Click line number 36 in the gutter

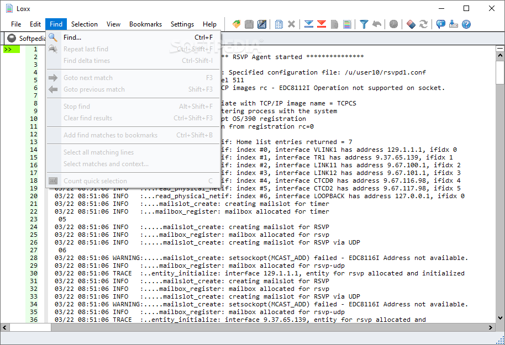click(x=34, y=320)
